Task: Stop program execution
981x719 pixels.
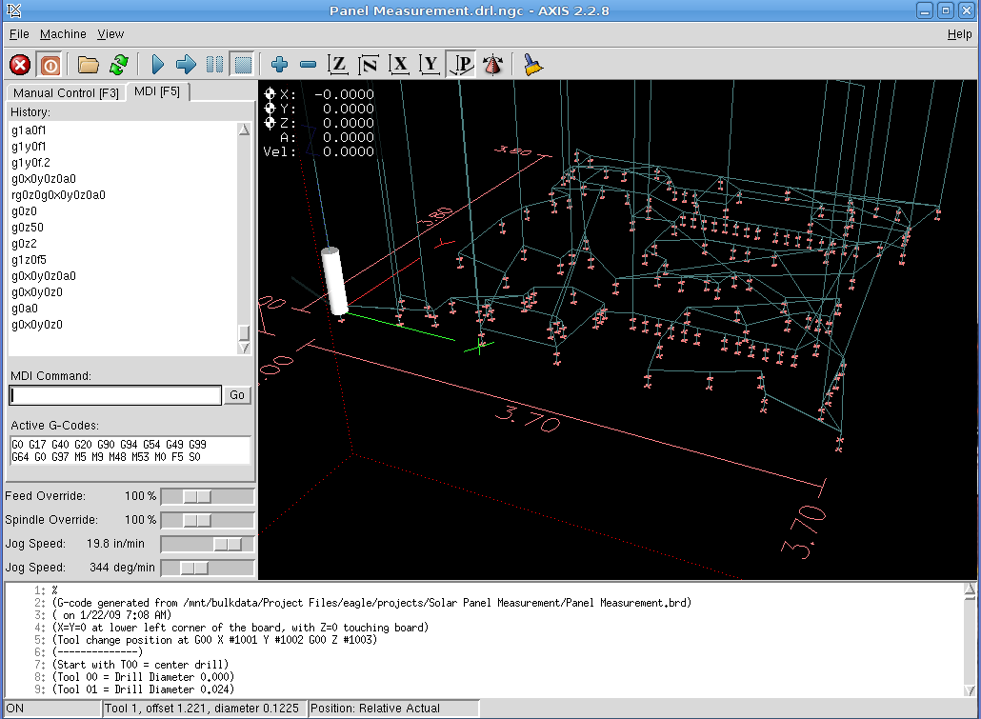Action: point(242,65)
